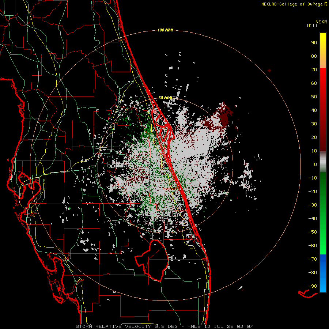Click the NEXLAB-College of DuPage header text
This screenshot has width=329, height=329.
[x=294, y=4]
